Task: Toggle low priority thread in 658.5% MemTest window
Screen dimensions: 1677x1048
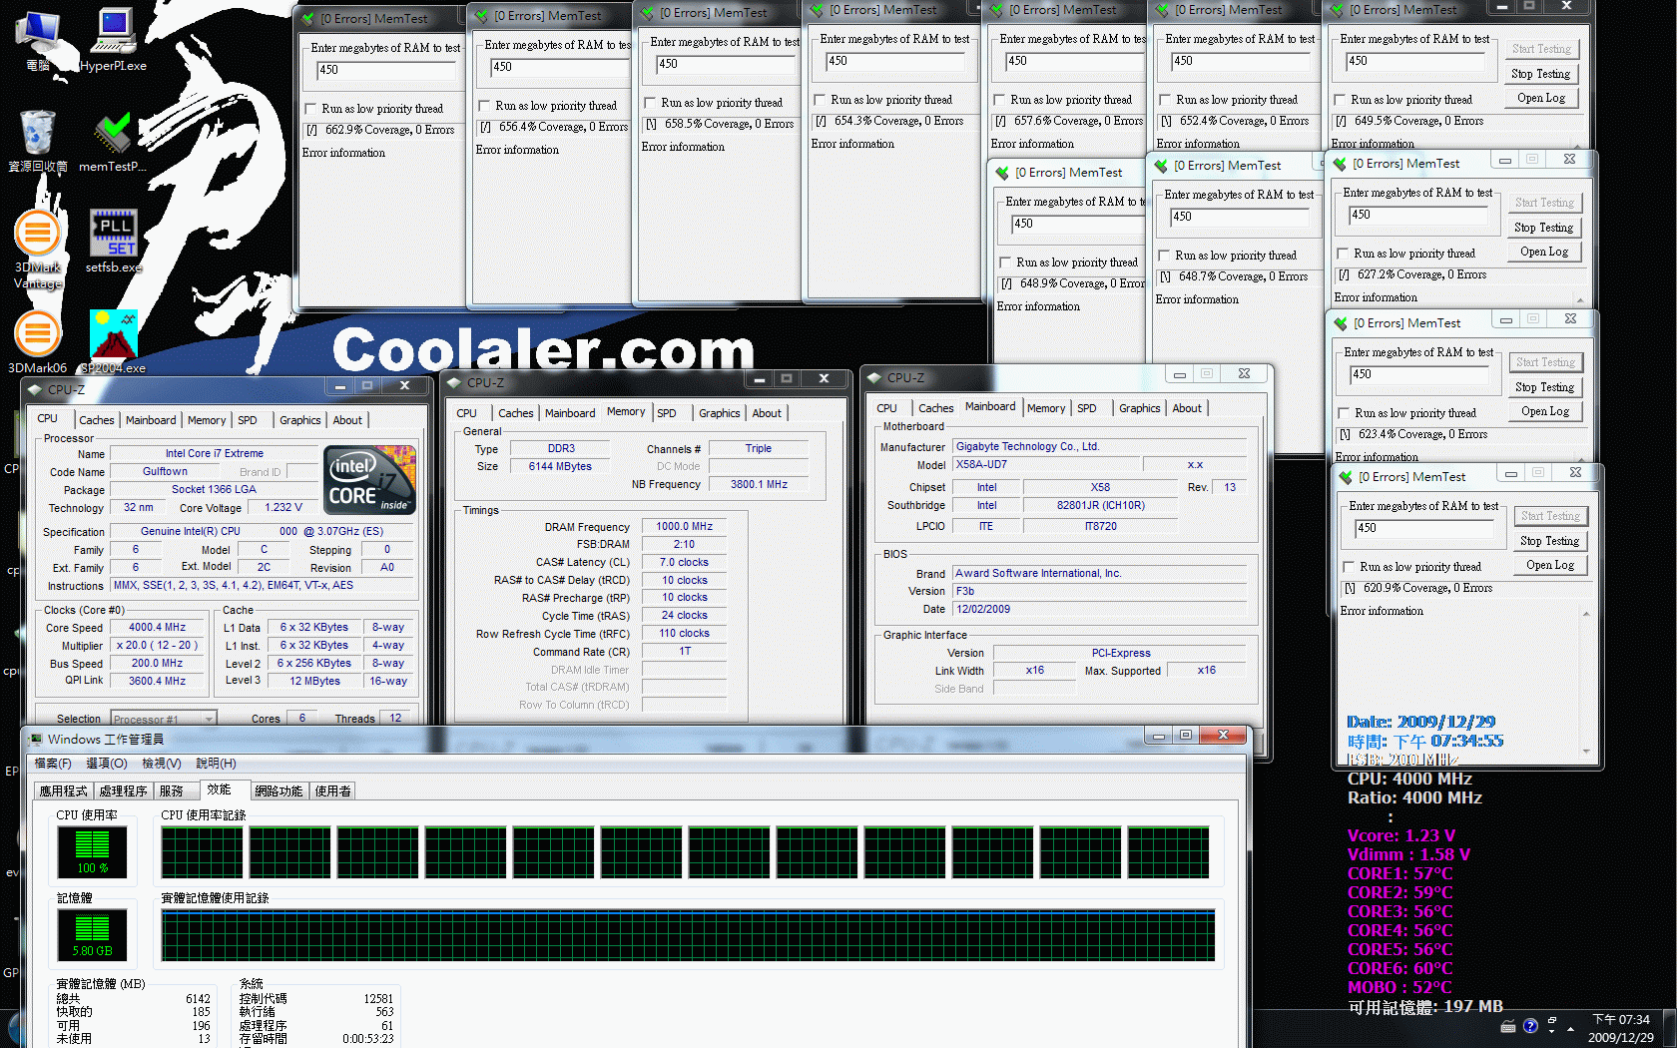Action: (x=651, y=103)
